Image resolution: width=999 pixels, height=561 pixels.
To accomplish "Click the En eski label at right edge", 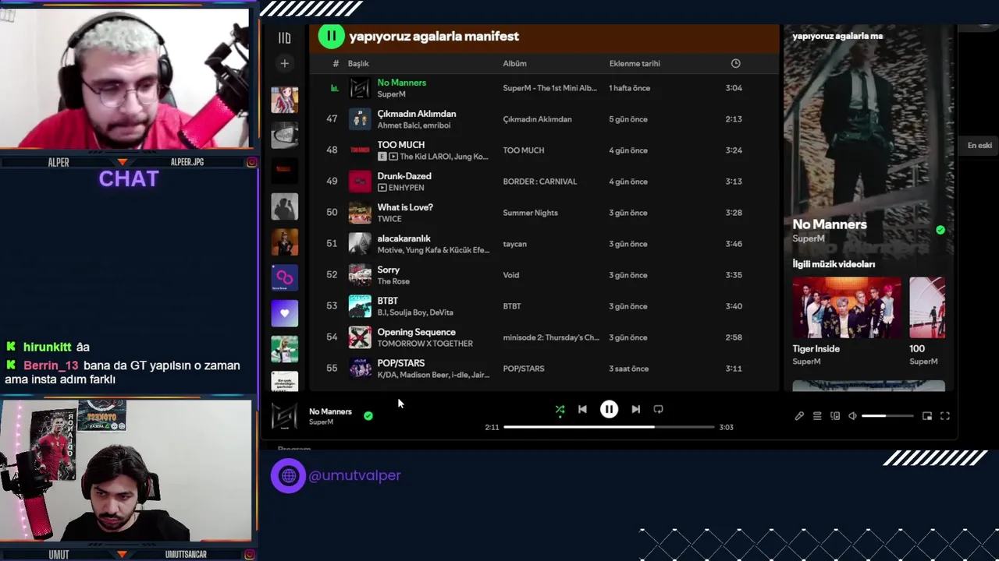I will pos(979,146).
